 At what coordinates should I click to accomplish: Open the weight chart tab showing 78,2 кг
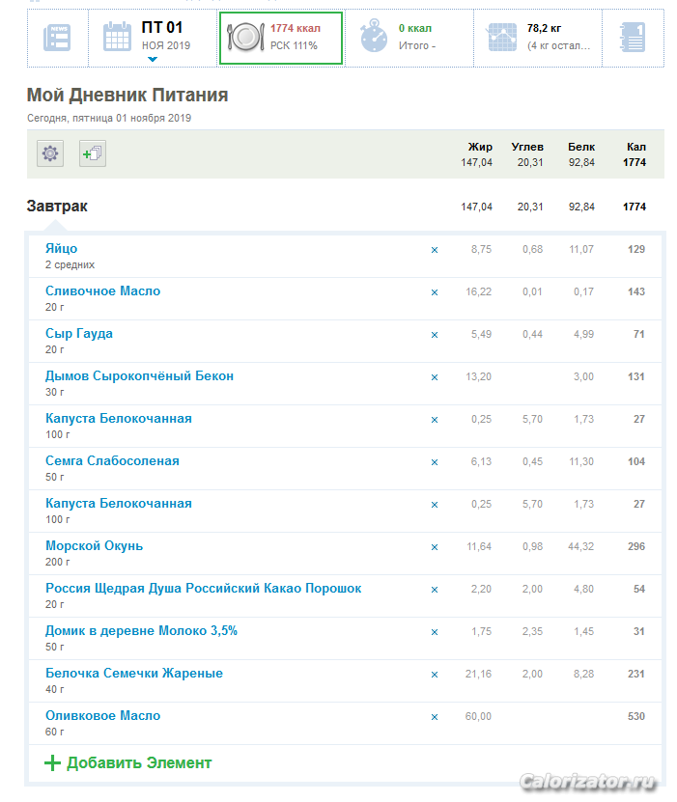[536, 38]
